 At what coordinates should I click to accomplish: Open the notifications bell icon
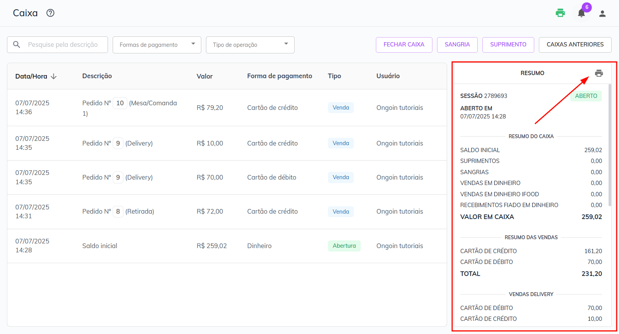click(x=581, y=14)
